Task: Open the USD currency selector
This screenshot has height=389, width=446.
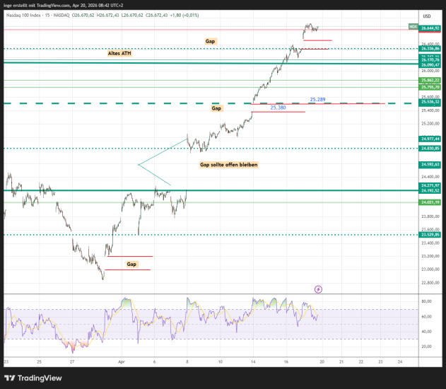Action: (x=427, y=16)
